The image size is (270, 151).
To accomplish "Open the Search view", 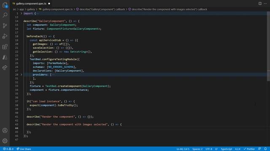I will (5, 15).
